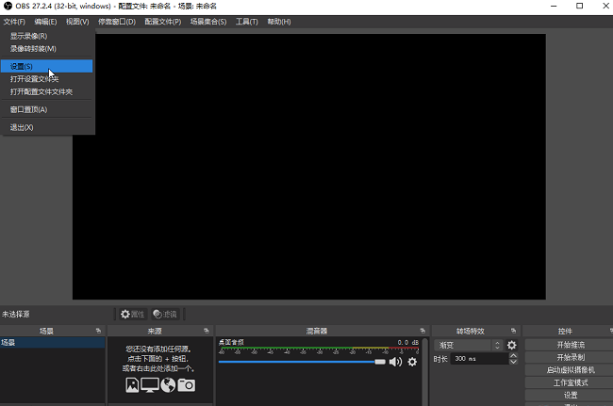
Task: Open the transition type dropdown (渐变)
Action: tap(469, 346)
